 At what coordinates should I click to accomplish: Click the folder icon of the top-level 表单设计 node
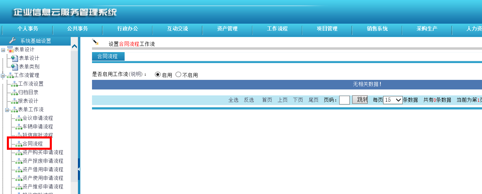pyautogui.click(x=10, y=49)
